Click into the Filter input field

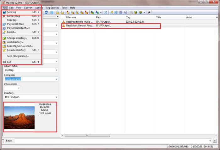point(112,141)
